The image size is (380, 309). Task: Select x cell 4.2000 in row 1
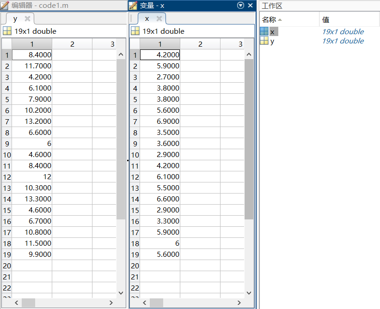pos(159,55)
